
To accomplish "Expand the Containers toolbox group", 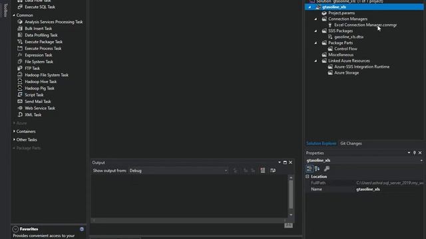I will pos(14,131).
